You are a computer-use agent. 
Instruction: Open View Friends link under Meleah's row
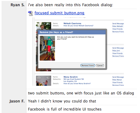coord(117,29)
